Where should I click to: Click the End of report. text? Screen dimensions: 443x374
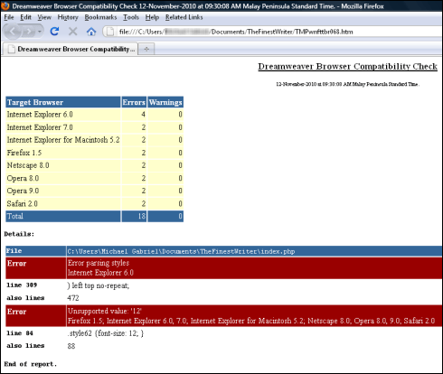pos(31,364)
